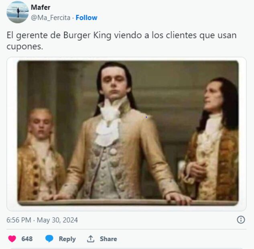Like the tweet with the pink heart icon
Image resolution: width=254 pixels, height=249 pixels.
pos(12,239)
